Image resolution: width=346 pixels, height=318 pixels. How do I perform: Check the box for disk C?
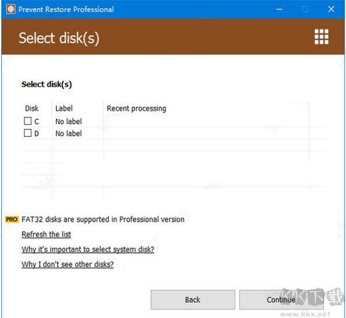pos(28,121)
